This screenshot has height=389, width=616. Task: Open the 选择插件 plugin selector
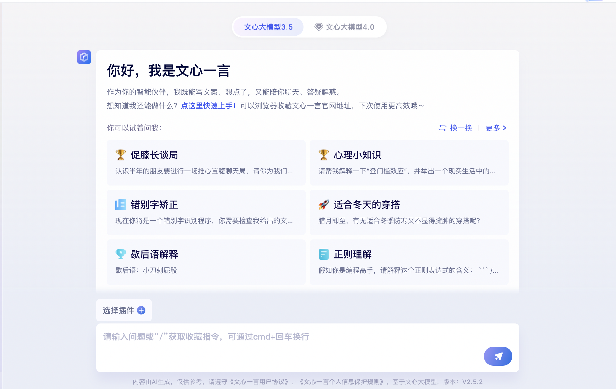tap(124, 310)
